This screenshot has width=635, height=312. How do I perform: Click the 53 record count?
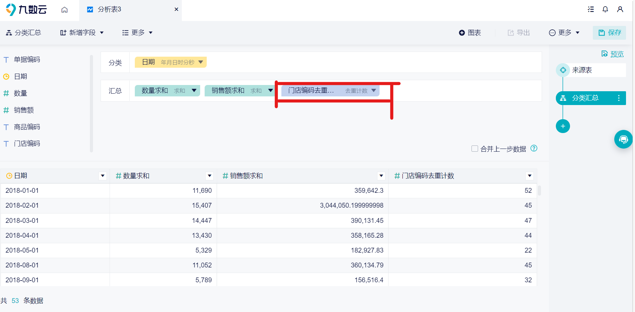[x=15, y=301]
